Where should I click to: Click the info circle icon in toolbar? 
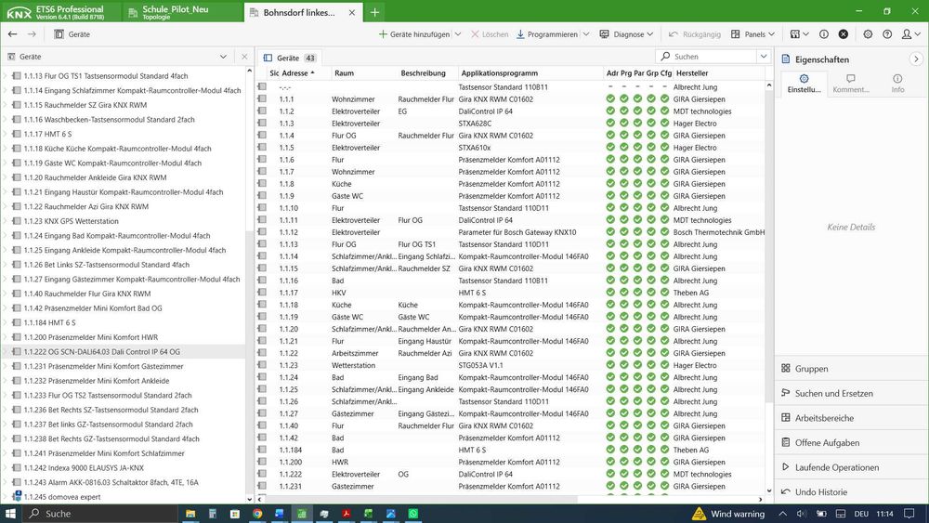[x=823, y=34]
